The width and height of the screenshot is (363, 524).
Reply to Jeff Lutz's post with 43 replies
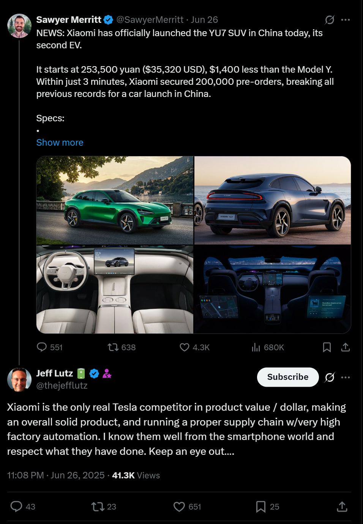(22, 507)
